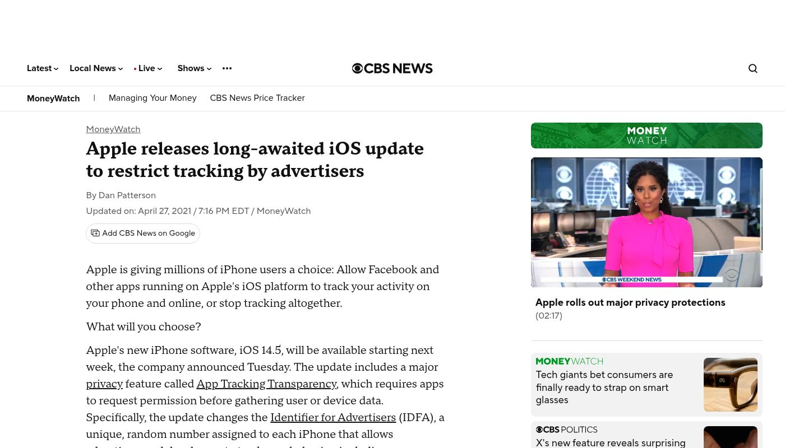Click the Add CBS News on Google button
Screen dimensions: 785x448
tap(143, 234)
